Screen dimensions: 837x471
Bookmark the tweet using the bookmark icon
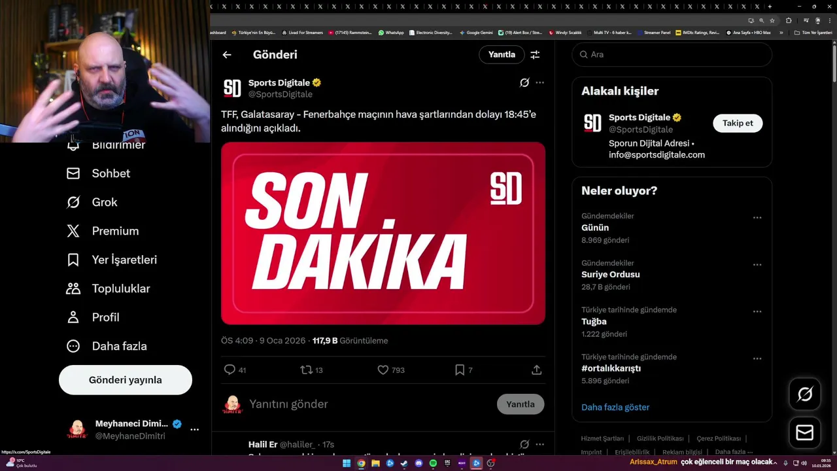point(460,370)
